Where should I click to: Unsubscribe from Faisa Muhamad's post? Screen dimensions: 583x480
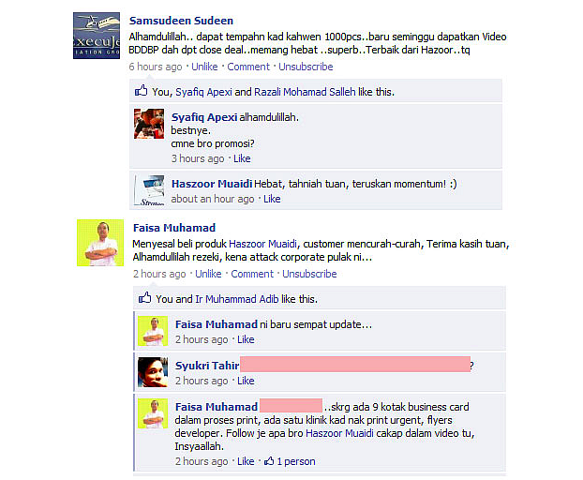309,274
